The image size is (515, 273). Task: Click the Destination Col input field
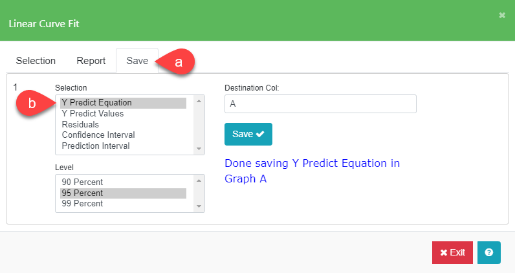[x=320, y=104]
